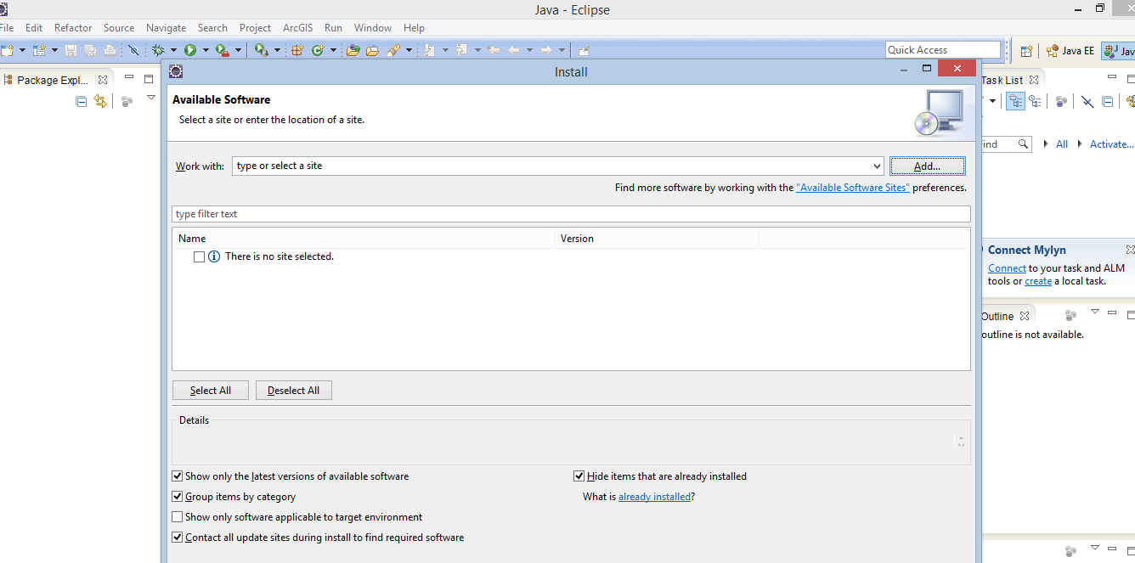The height and width of the screenshot is (563, 1135).
Task: Enable Show only software applicable to target environment
Action: pyautogui.click(x=177, y=516)
